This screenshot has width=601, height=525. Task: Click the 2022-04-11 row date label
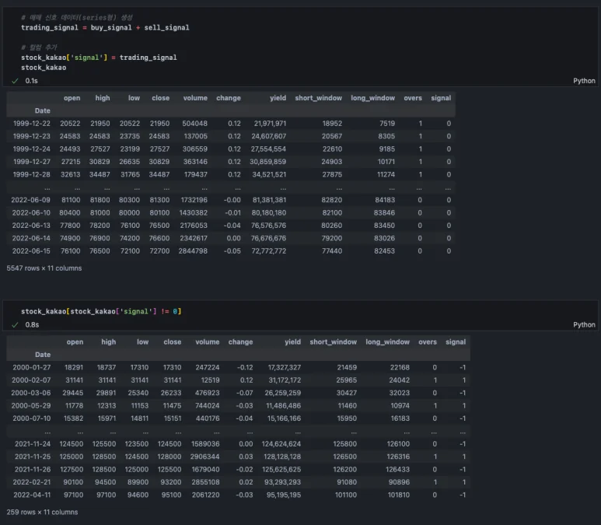tap(32, 495)
